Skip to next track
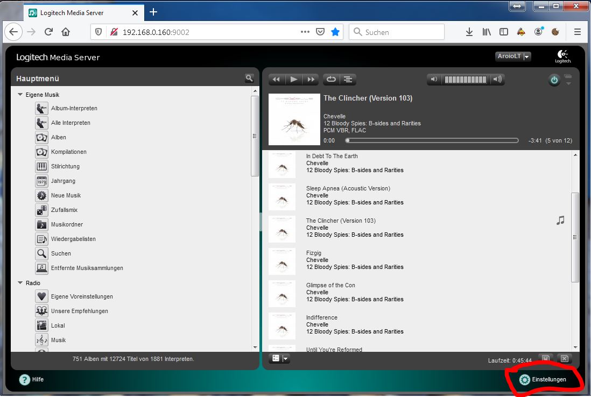Screen dimensions: 591x397 click(311, 79)
